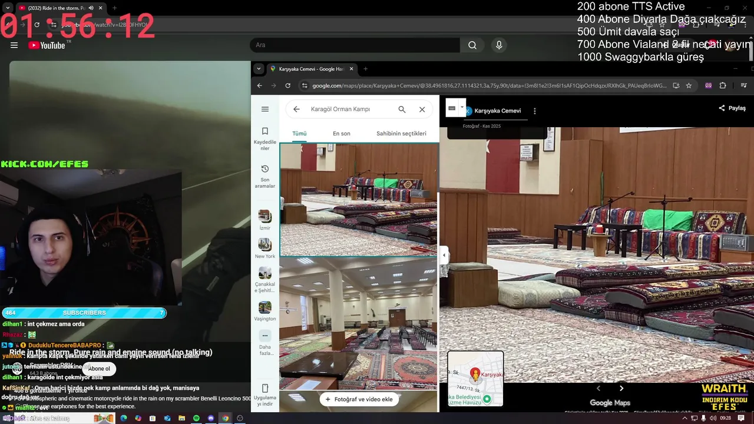Open Son aramalar recent searches
The width and height of the screenshot is (754, 424).
pyautogui.click(x=265, y=176)
